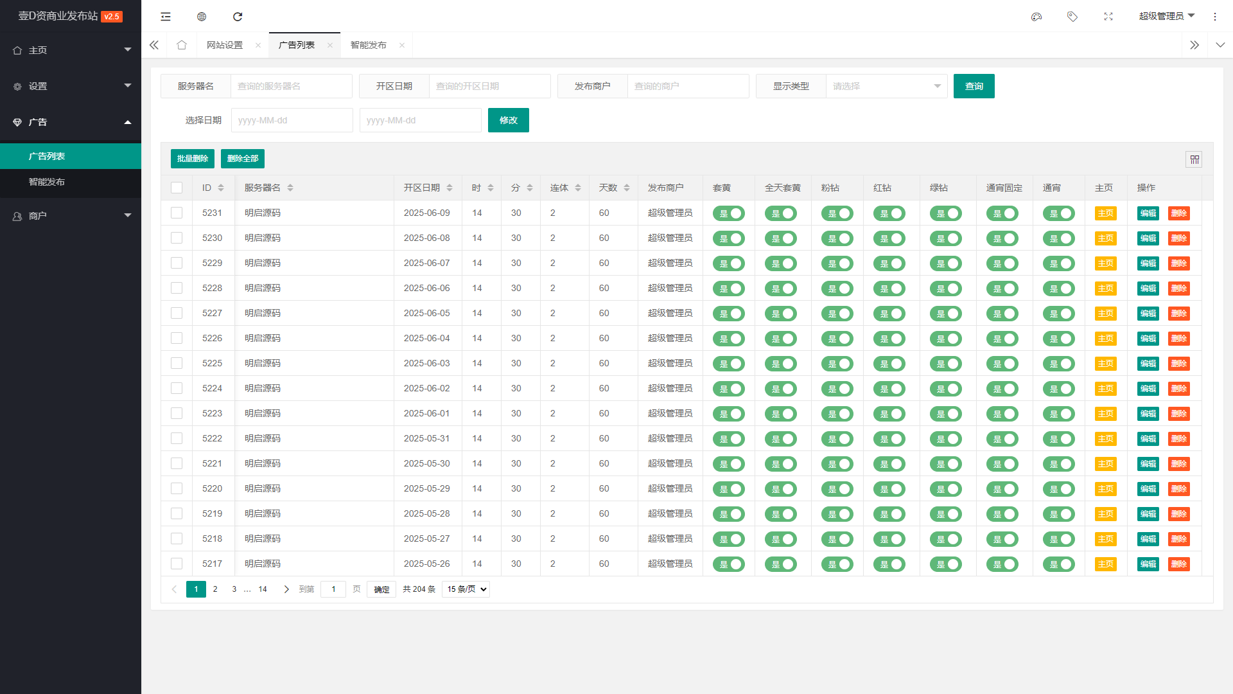
Task: Expand the 商户 sidebar menu
Action: pyautogui.click(x=71, y=215)
